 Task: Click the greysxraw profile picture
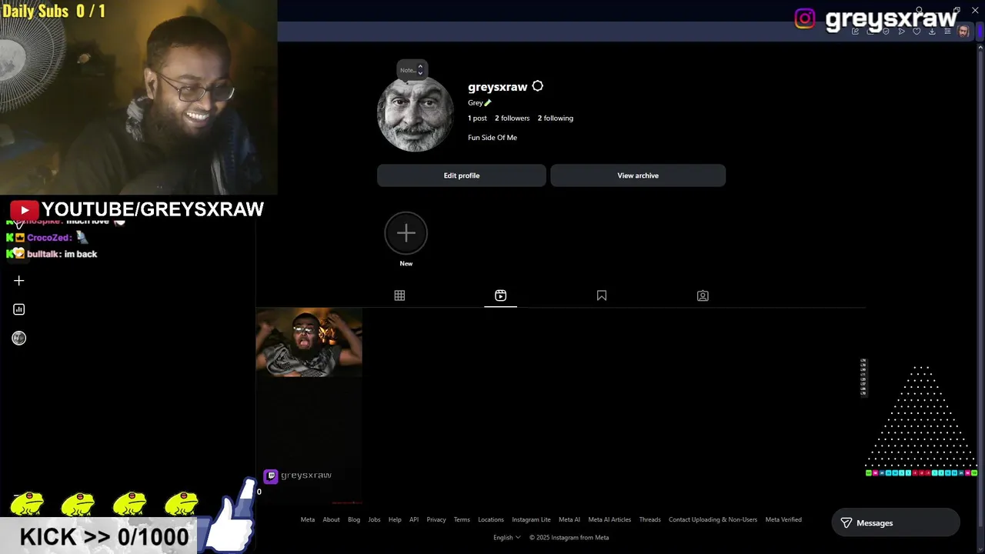(x=416, y=114)
